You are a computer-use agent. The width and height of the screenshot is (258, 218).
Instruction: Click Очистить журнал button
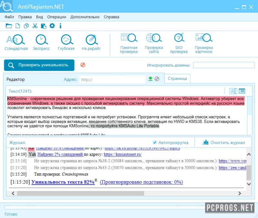pyautogui.click(x=223, y=142)
